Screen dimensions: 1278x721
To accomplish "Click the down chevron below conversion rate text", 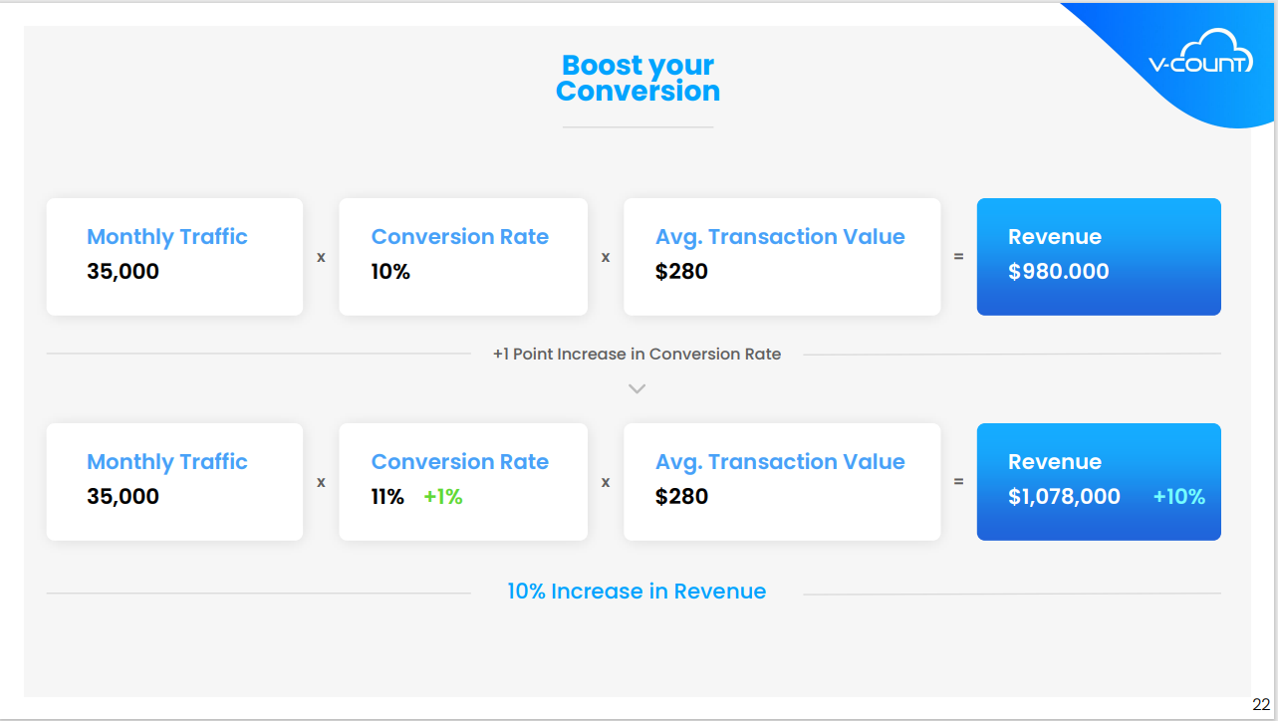I will [638, 388].
